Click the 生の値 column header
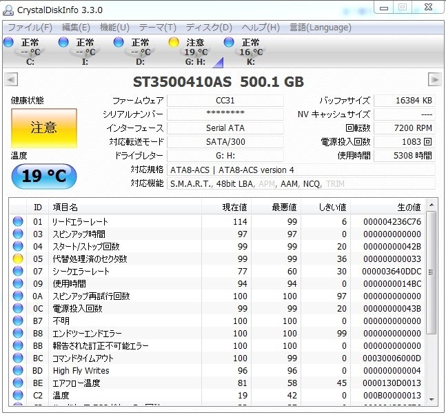446x415 pixels. (387, 207)
